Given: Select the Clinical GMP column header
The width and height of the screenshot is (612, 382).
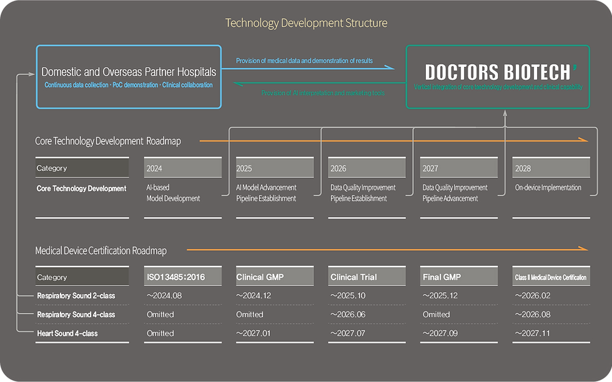Looking at the screenshot, I should coord(275,277).
